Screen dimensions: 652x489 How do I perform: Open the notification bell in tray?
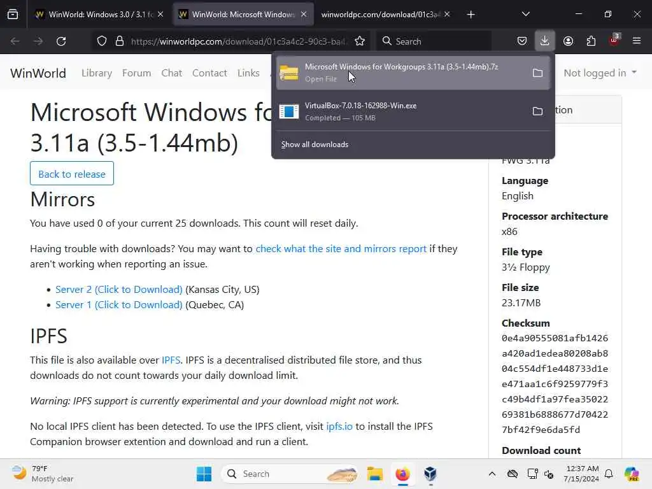point(609,474)
